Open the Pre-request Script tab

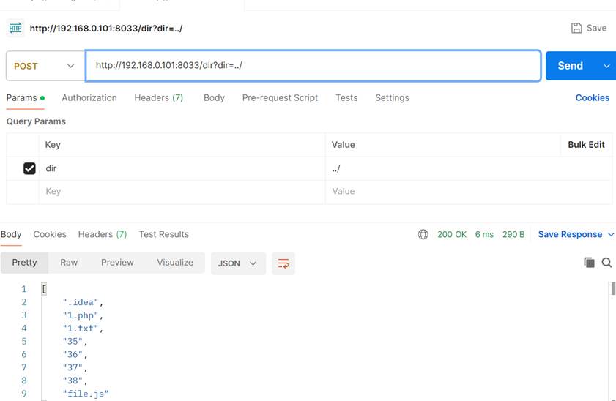[280, 98]
